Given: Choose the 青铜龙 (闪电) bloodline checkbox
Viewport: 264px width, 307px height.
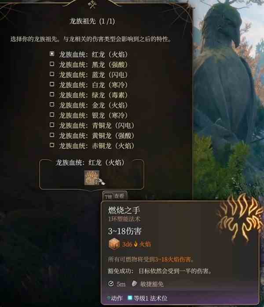Looking at the screenshot, I should pos(52,125).
